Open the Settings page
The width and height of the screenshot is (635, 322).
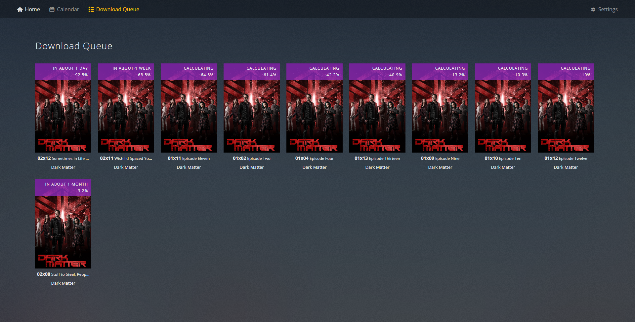(x=608, y=10)
